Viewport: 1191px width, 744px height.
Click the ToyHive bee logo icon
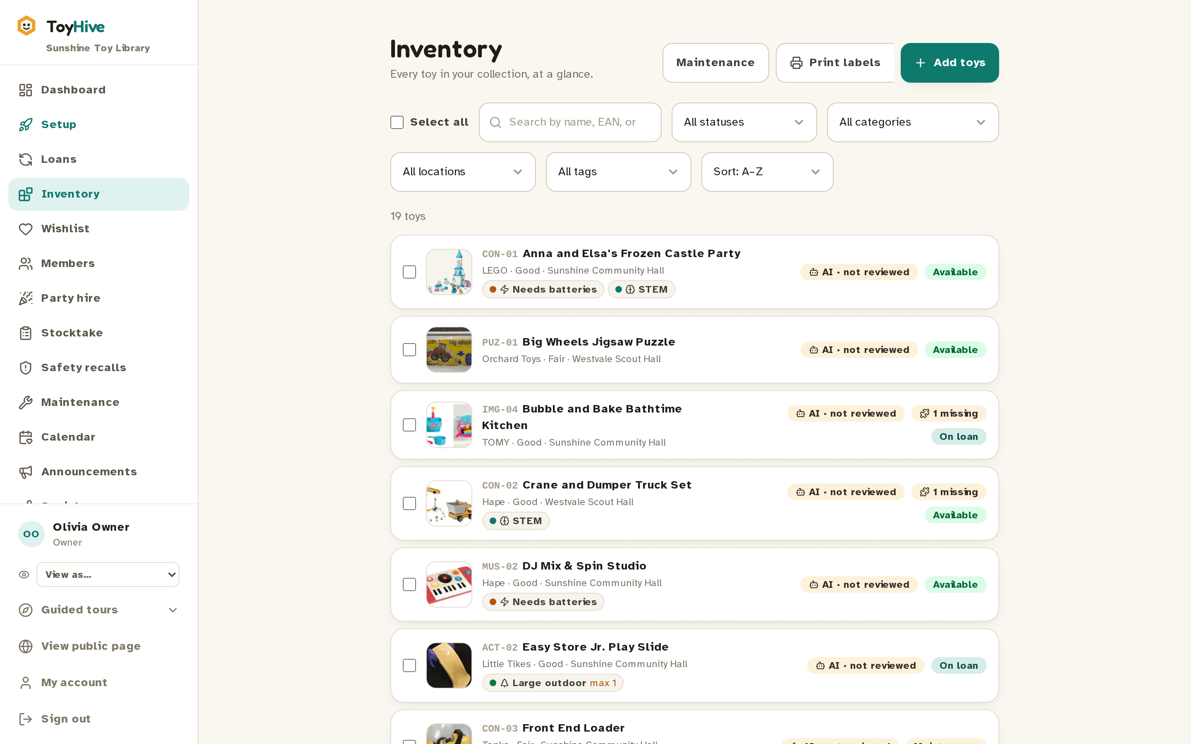point(26,26)
